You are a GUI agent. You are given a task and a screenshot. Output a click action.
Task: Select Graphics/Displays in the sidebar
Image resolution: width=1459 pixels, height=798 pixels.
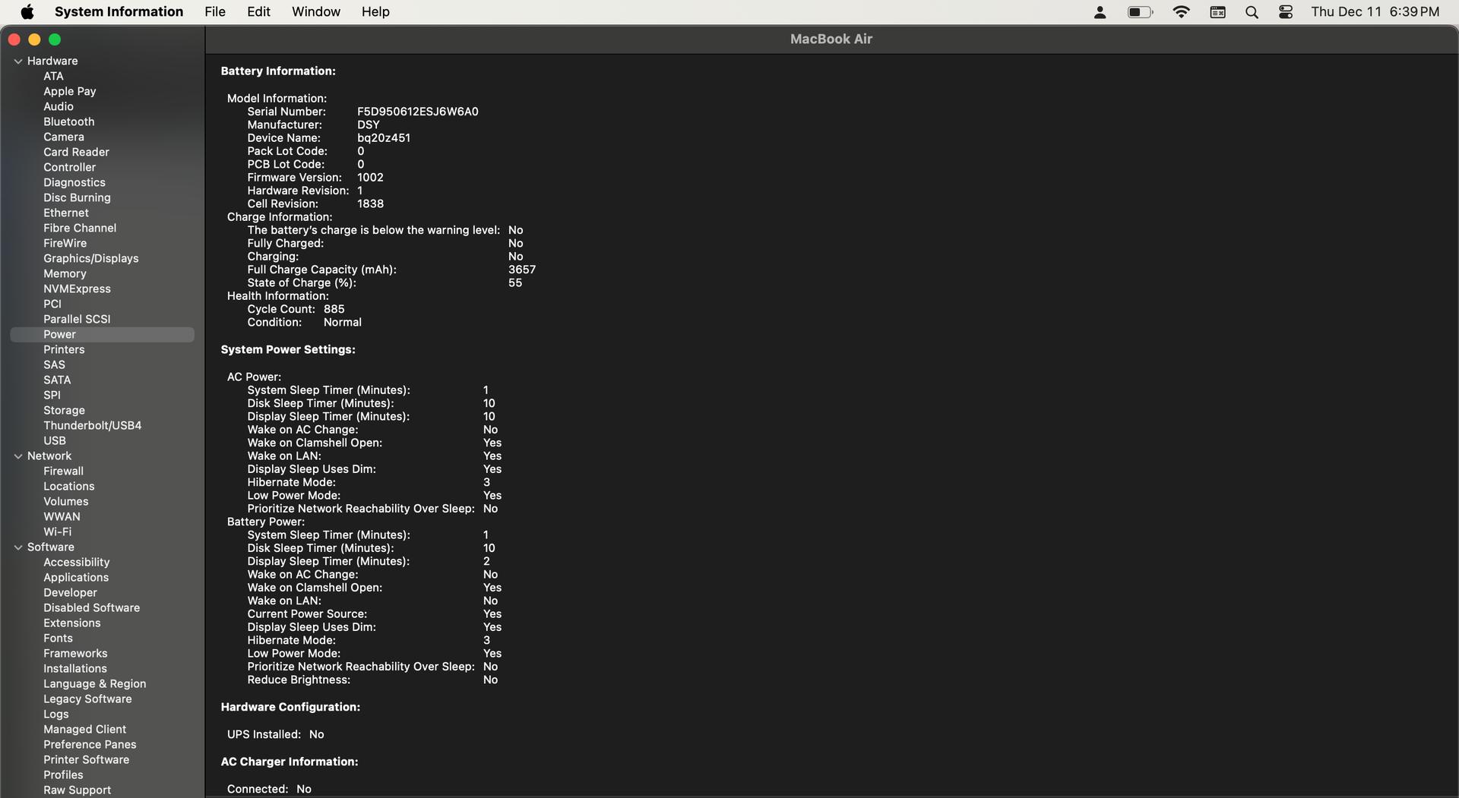pyautogui.click(x=91, y=259)
